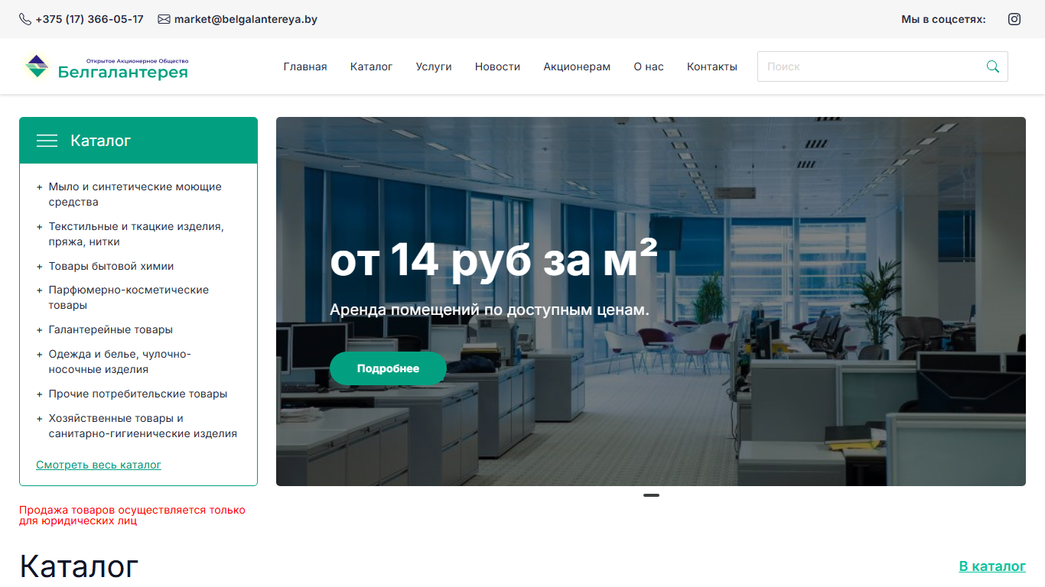The height and width of the screenshot is (587, 1045).
Task: Go to Главная menu item
Action: click(305, 66)
